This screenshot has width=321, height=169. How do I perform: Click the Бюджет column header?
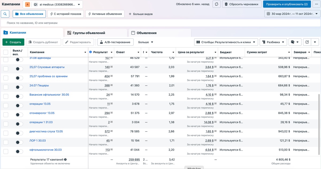click(226, 52)
